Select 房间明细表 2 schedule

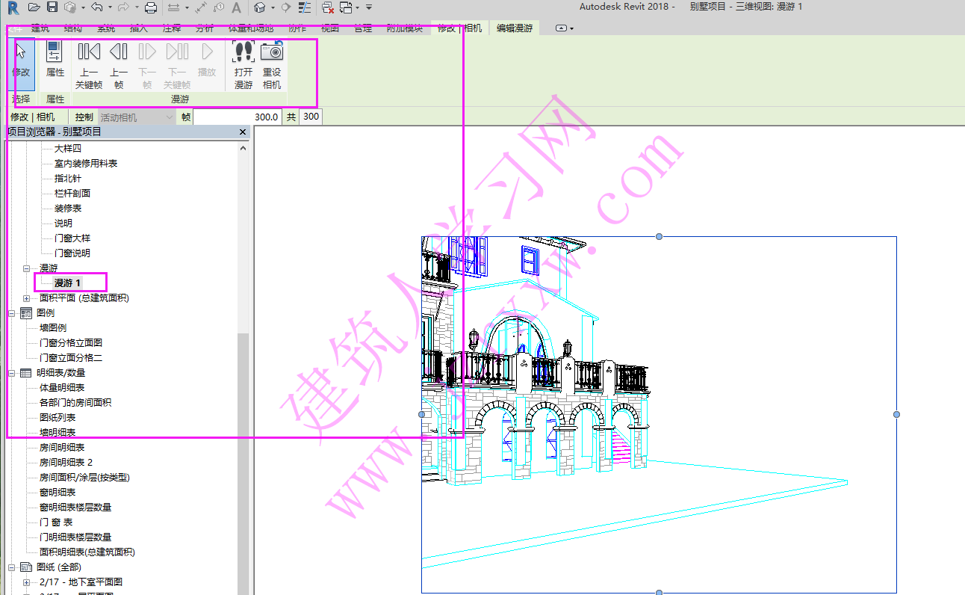coord(66,462)
